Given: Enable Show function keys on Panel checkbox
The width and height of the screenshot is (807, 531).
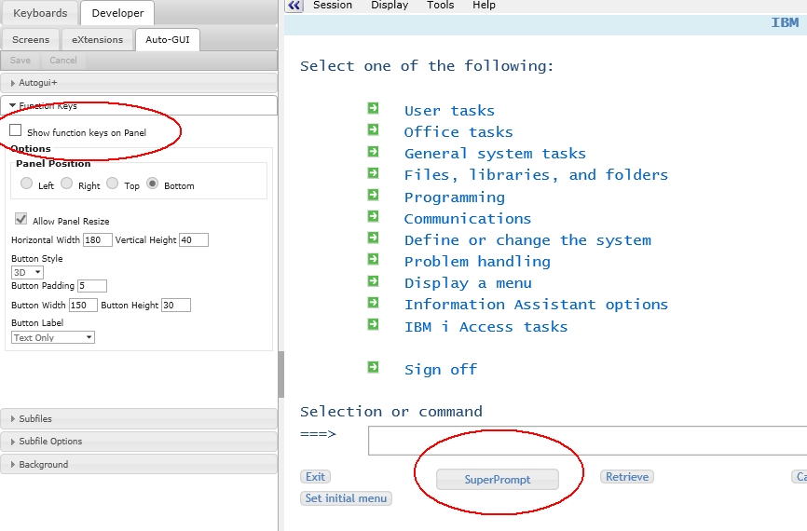Looking at the screenshot, I should tap(16, 131).
